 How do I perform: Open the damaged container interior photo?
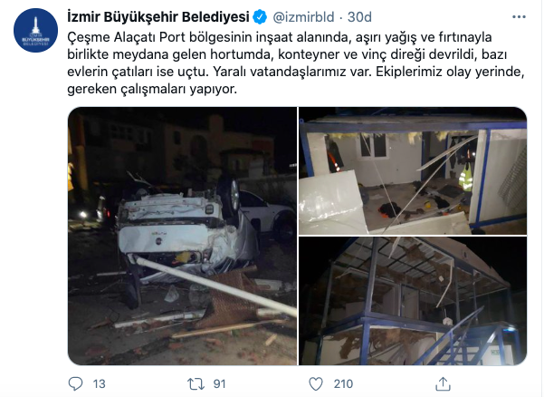pyautogui.click(x=413, y=170)
